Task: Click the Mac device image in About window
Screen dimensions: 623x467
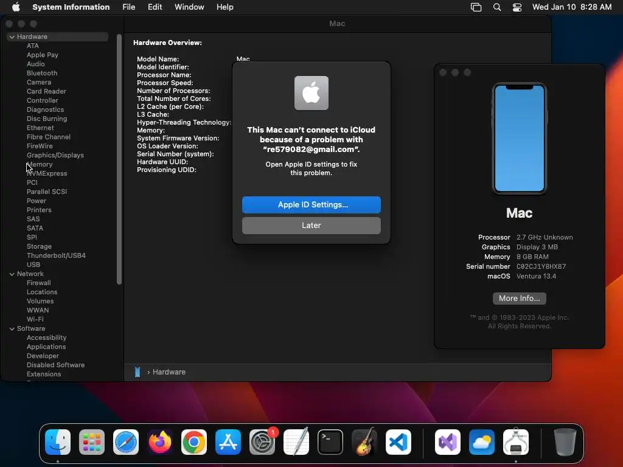Action: tap(520, 138)
